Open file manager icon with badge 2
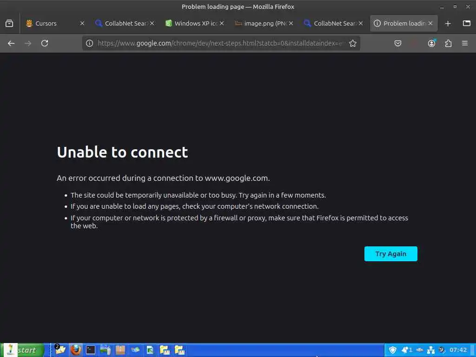The width and height of the screenshot is (476, 357). point(60,350)
